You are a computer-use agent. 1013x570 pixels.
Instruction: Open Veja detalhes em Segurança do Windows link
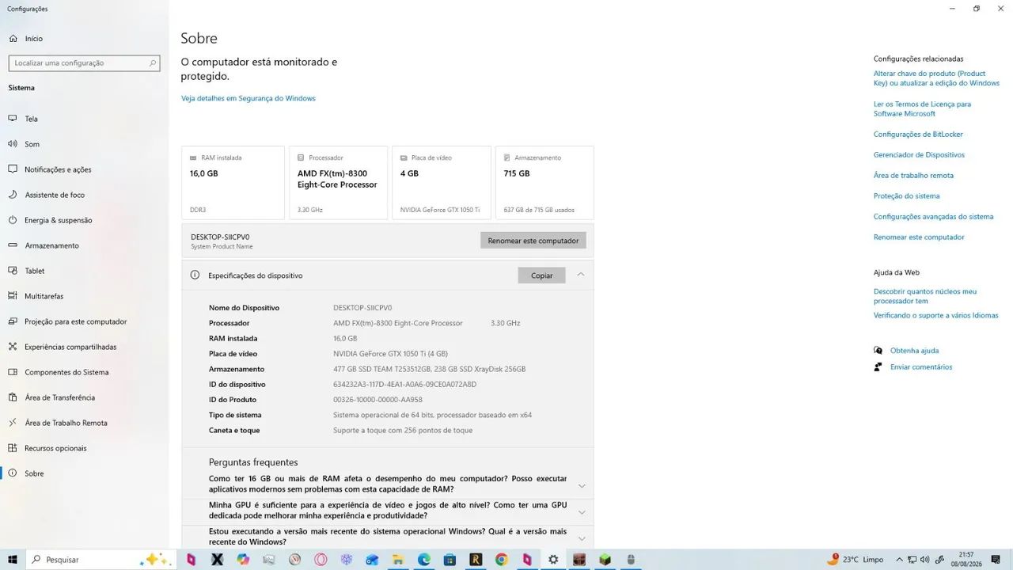click(249, 98)
